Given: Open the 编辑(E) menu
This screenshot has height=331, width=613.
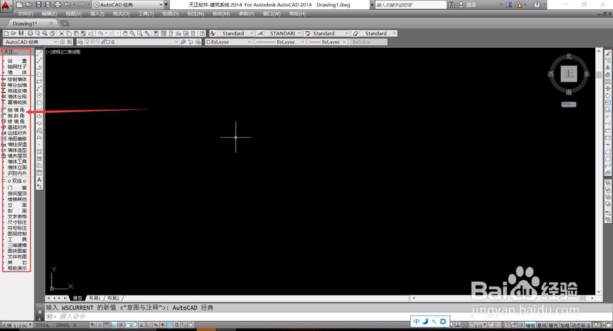Looking at the screenshot, I should point(49,13).
